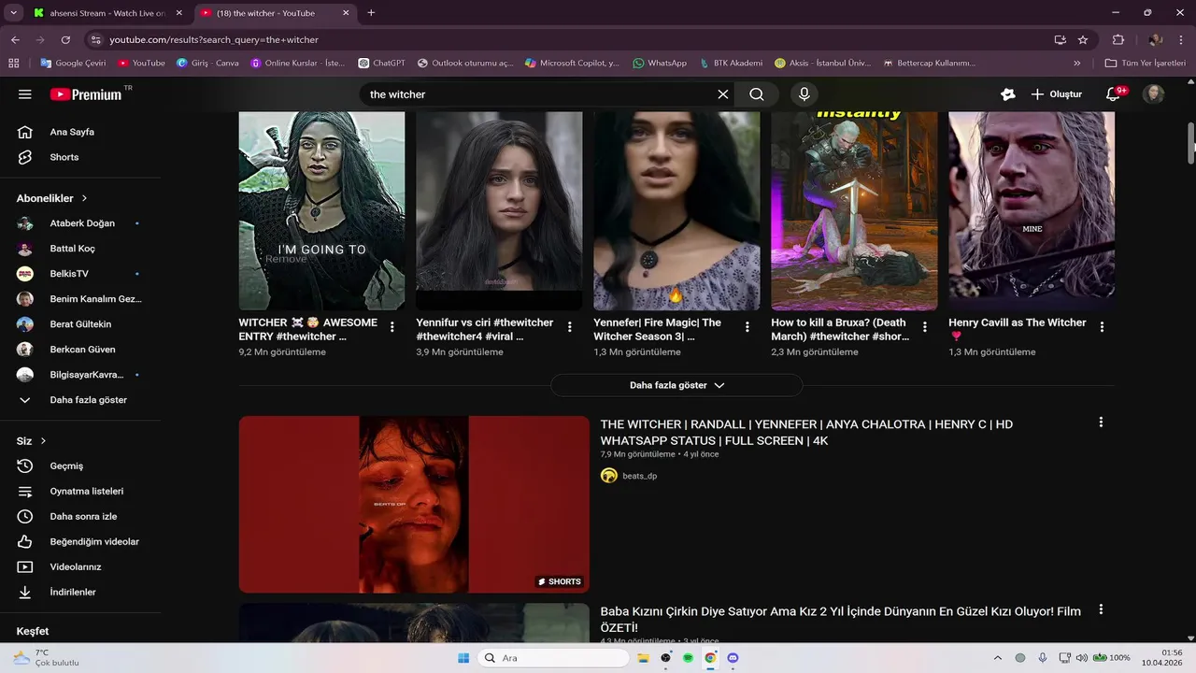
Task: Open Ataberk Doğan subscription channel
Action: tap(80, 223)
